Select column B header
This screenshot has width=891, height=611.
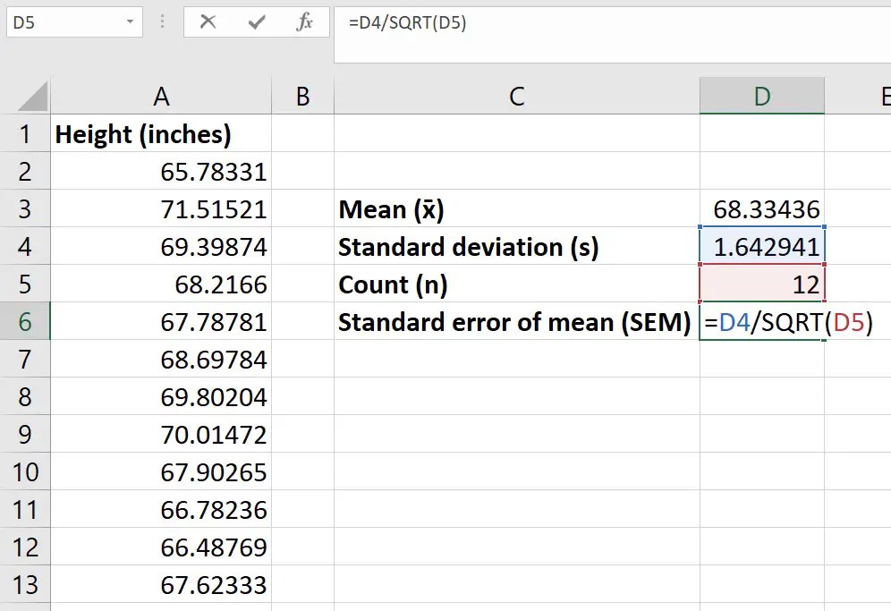point(303,96)
